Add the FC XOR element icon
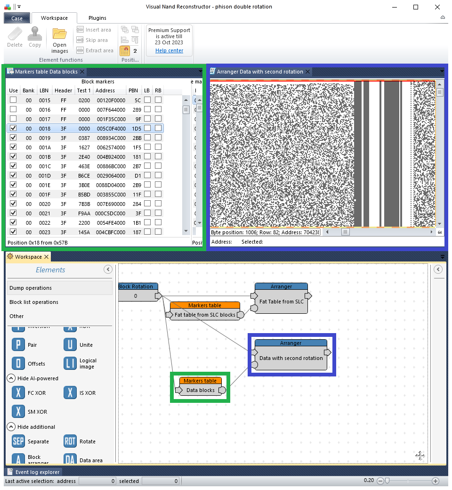Image resolution: width=452 pixels, height=490 pixels. [x=18, y=393]
